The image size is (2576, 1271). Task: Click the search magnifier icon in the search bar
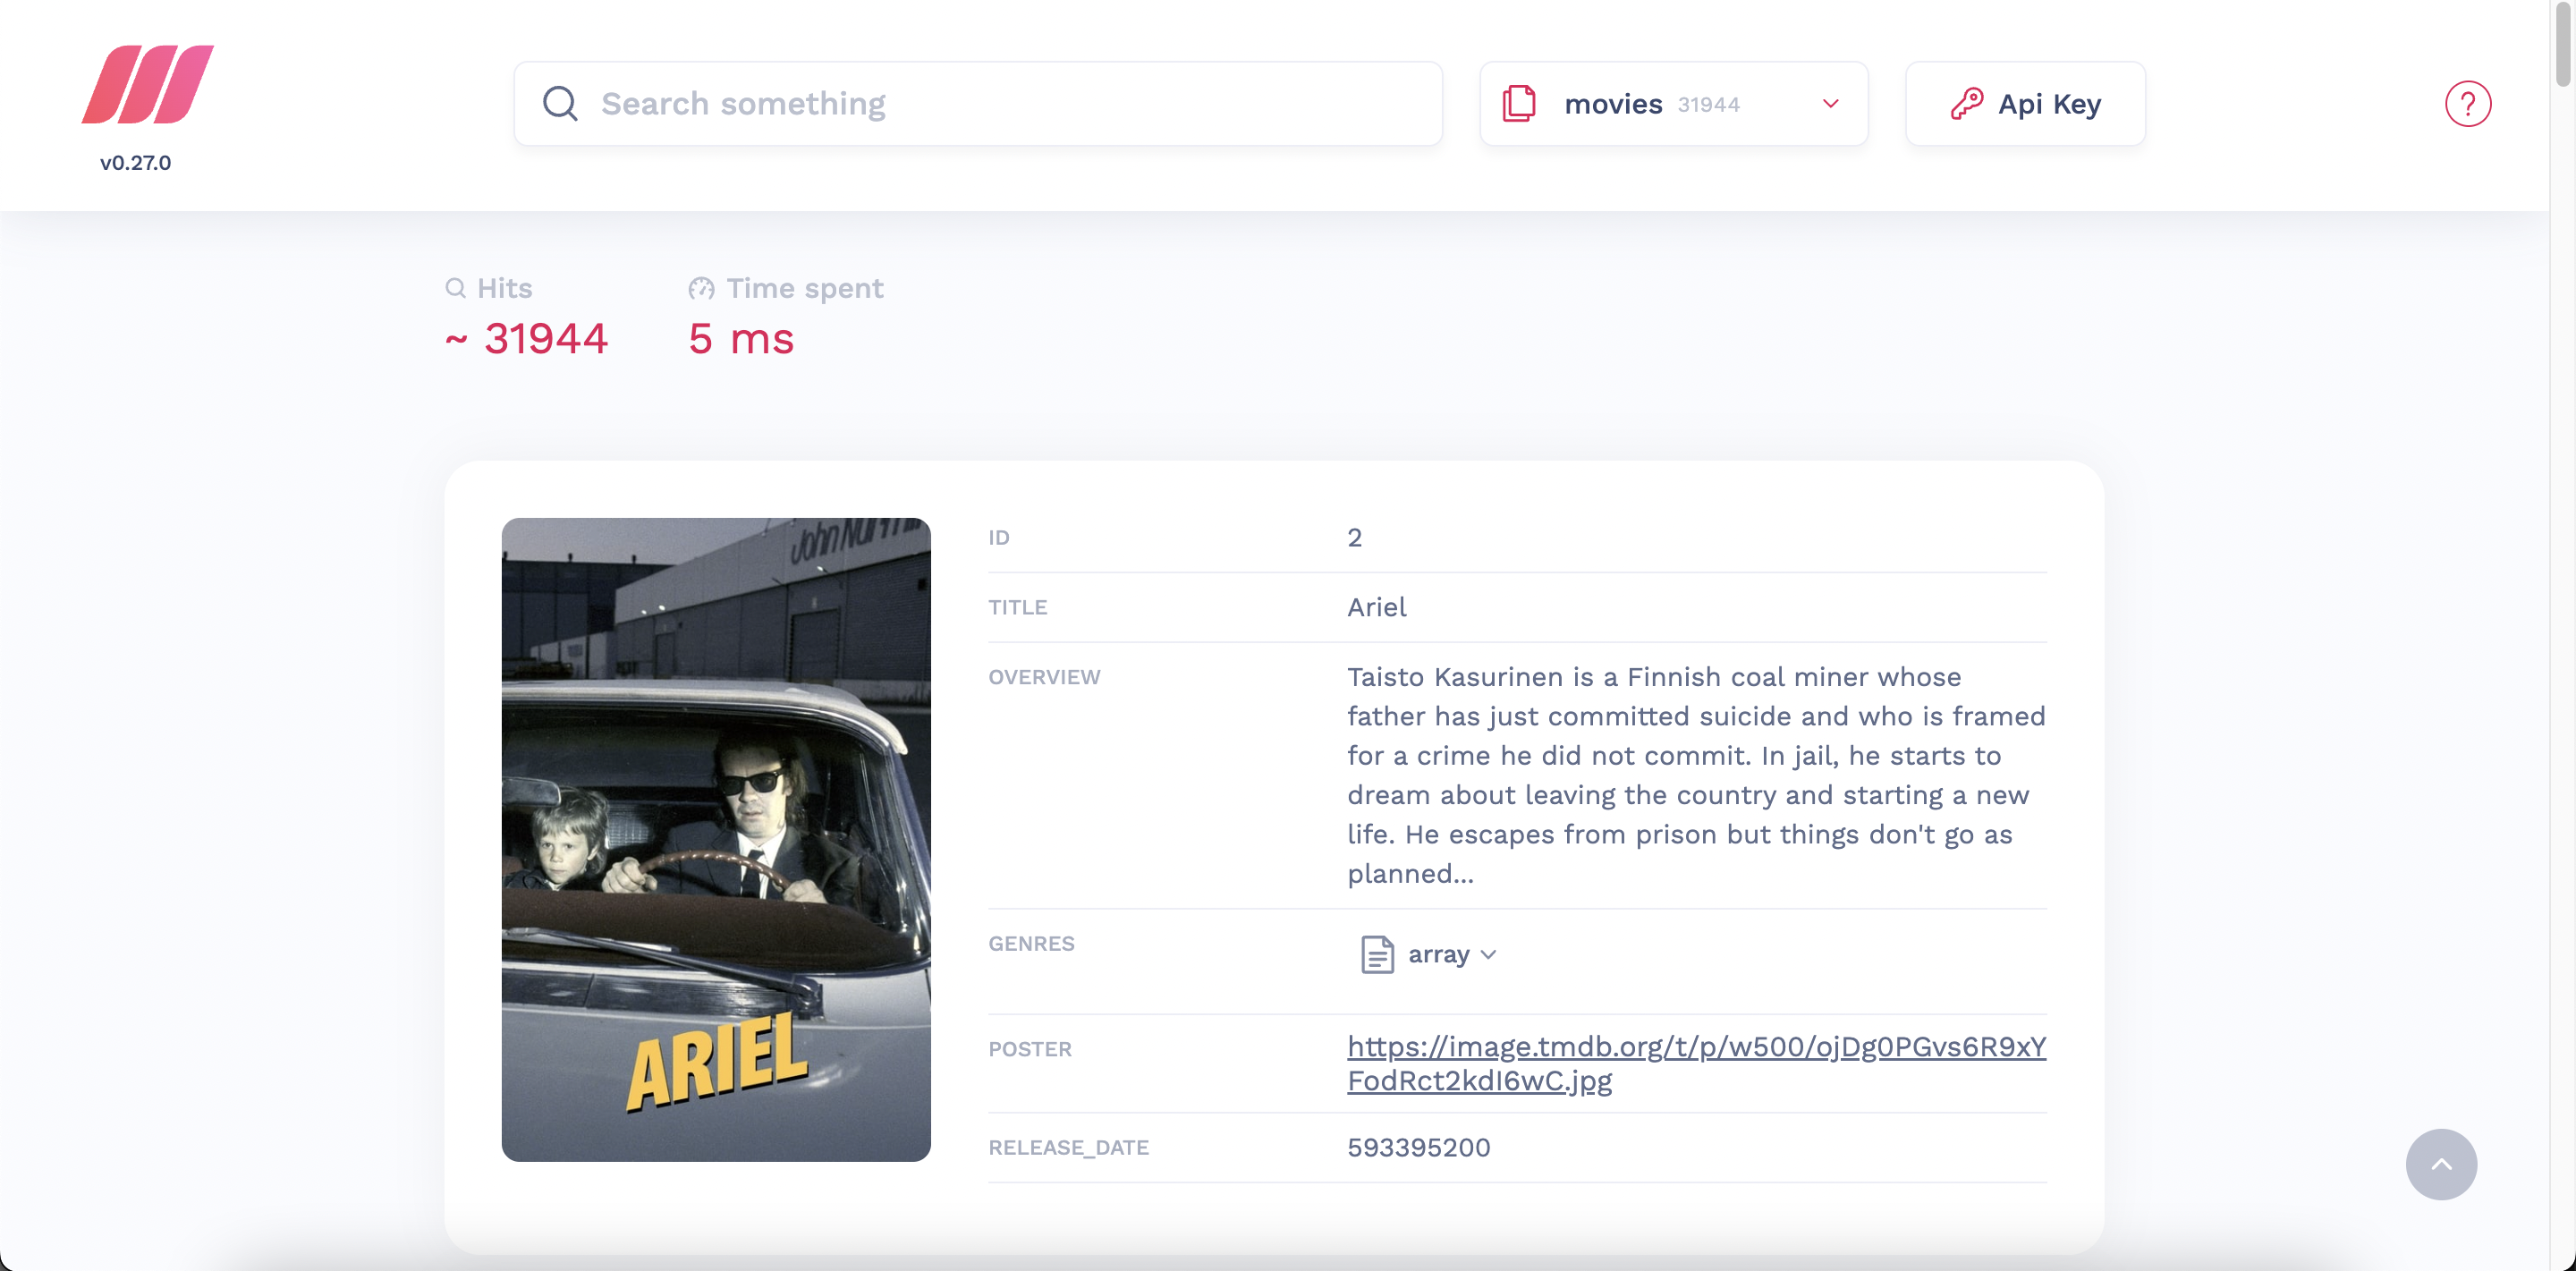tap(560, 103)
